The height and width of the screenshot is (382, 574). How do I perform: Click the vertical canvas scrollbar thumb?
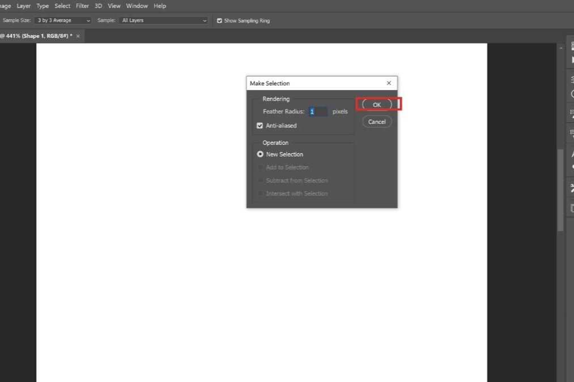pyautogui.click(x=561, y=190)
